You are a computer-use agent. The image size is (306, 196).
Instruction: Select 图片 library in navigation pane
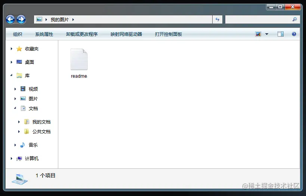point(33,99)
